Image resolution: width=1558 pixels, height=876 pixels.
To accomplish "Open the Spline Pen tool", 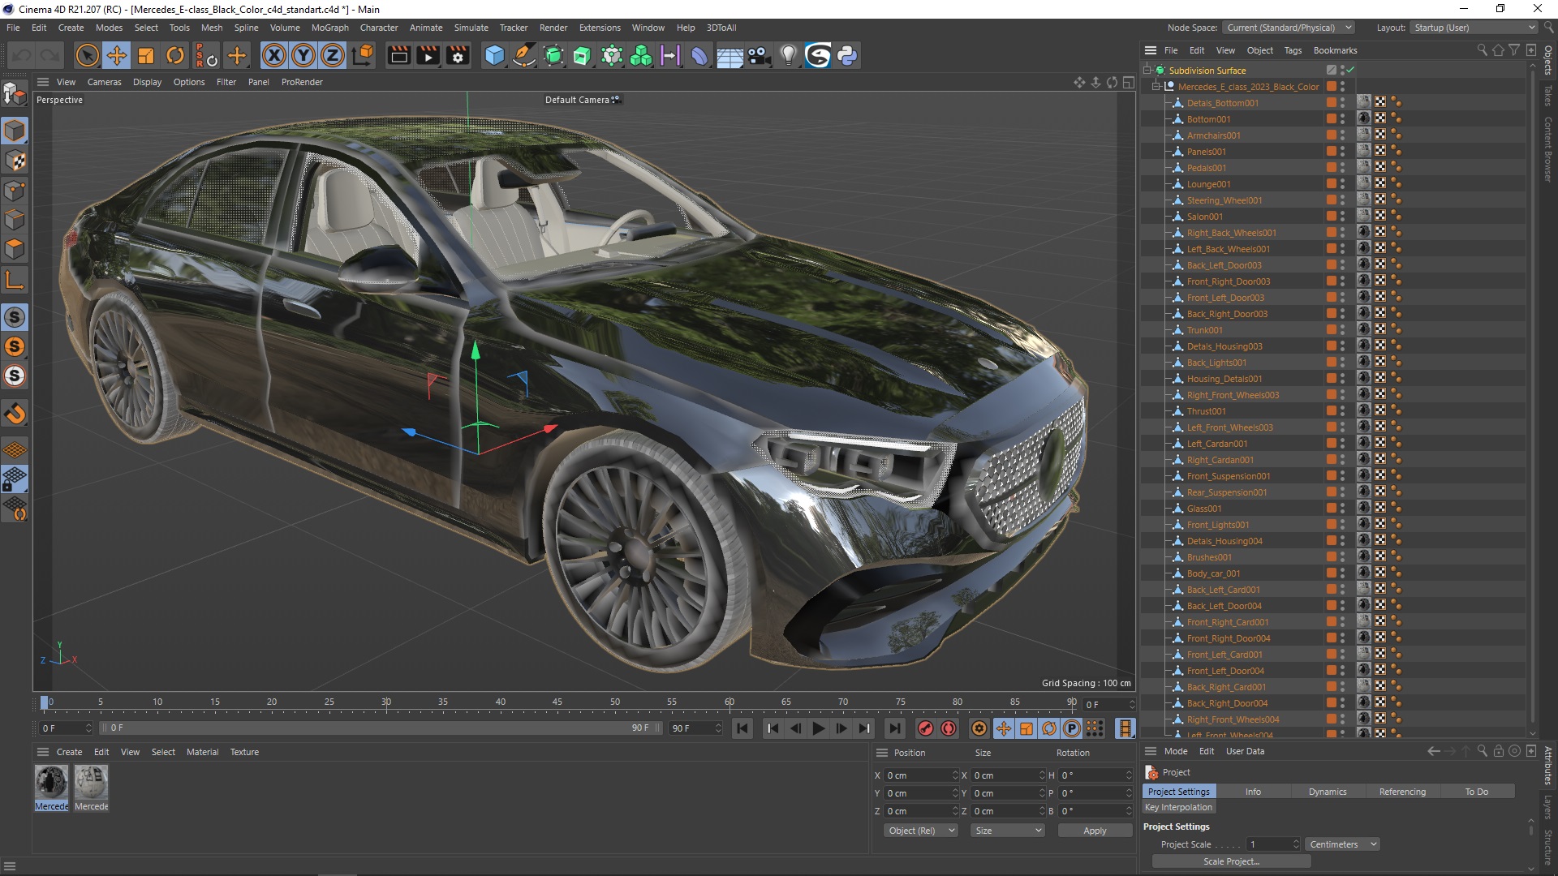I will pyautogui.click(x=524, y=55).
